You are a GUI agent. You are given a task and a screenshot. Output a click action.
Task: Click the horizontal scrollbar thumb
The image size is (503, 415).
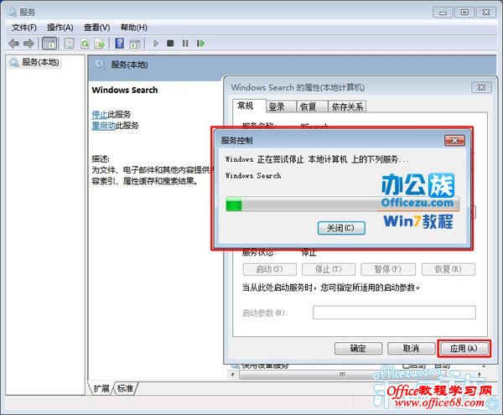(342, 374)
